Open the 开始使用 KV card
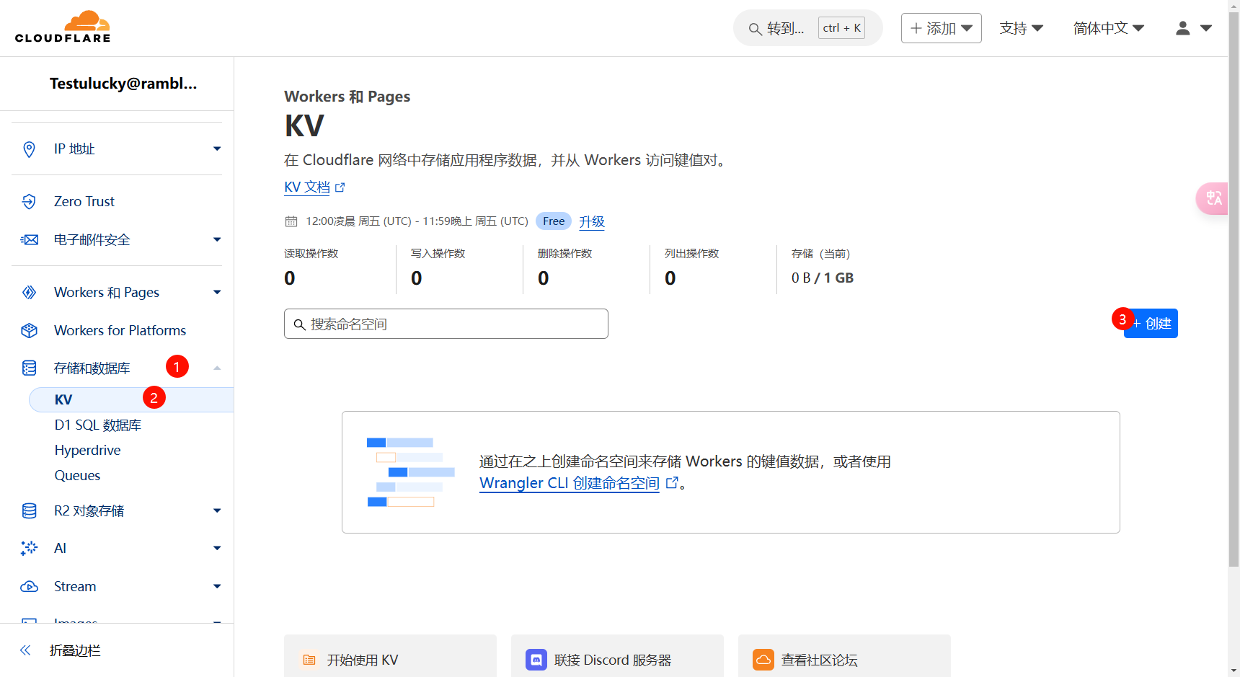This screenshot has width=1240, height=677. [390, 656]
